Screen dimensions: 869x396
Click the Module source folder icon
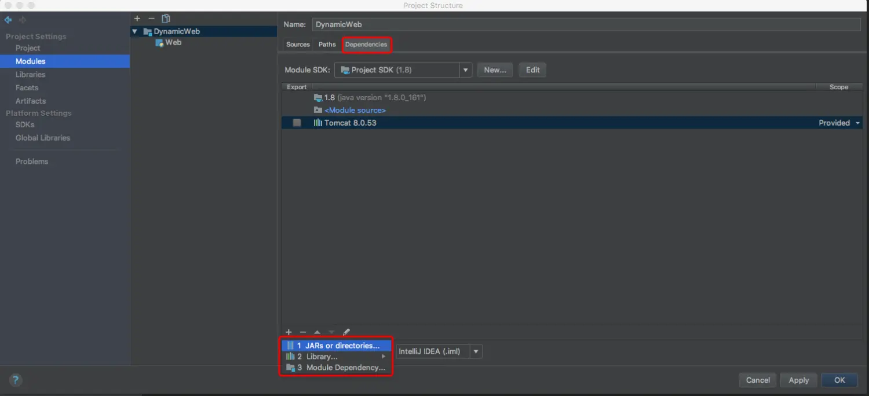coord(317,110)
